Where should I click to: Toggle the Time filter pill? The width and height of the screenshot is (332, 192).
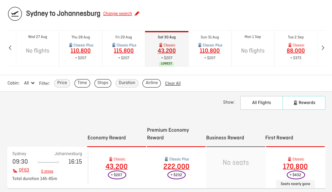pyautogui.click(x=82, y=83)
